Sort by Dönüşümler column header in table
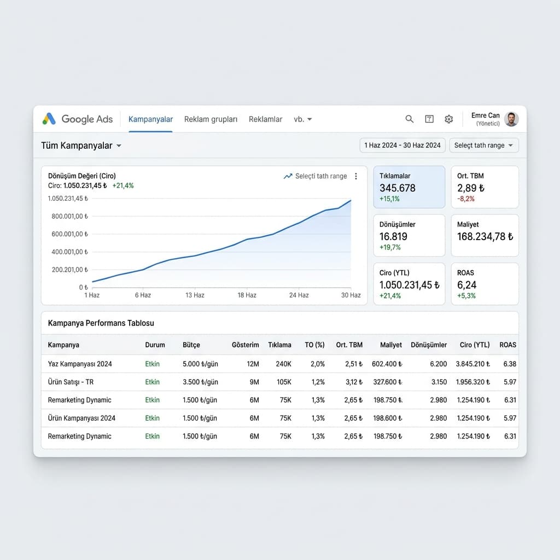 pyautogui.click(x=429, y=345)
